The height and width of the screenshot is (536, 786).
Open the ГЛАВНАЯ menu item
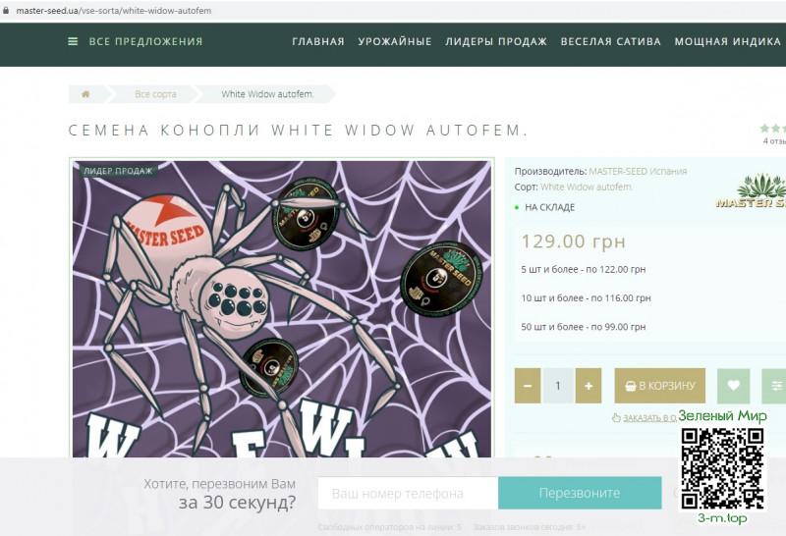[x=318, y=41]
